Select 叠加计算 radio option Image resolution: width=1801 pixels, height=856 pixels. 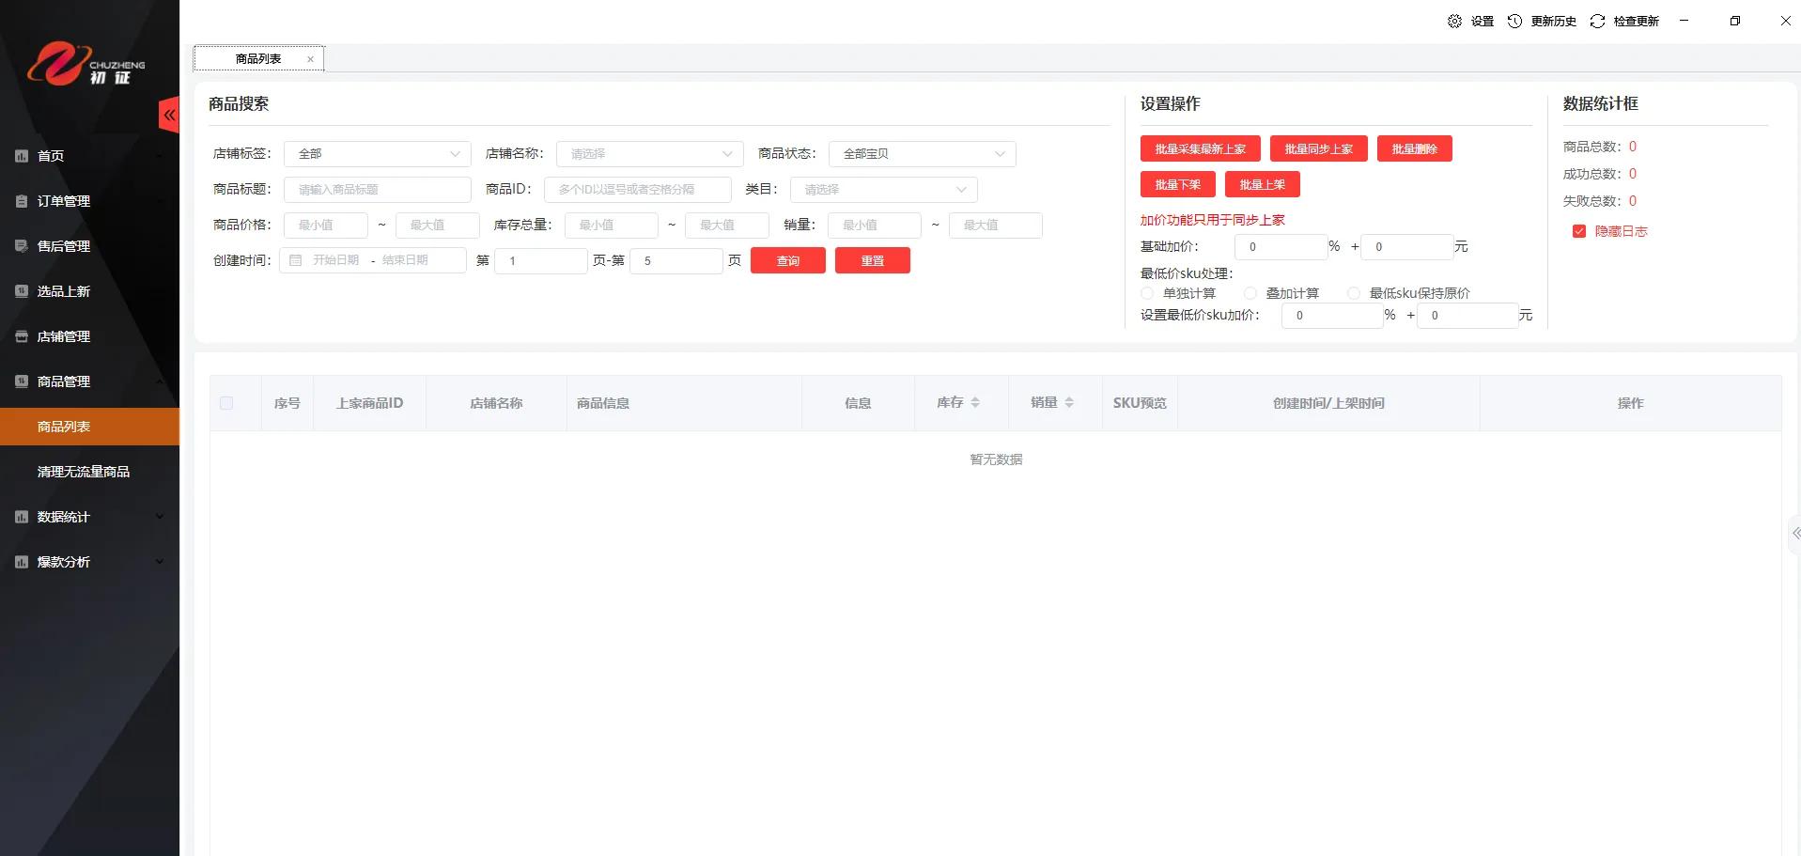coord(1250,293)
